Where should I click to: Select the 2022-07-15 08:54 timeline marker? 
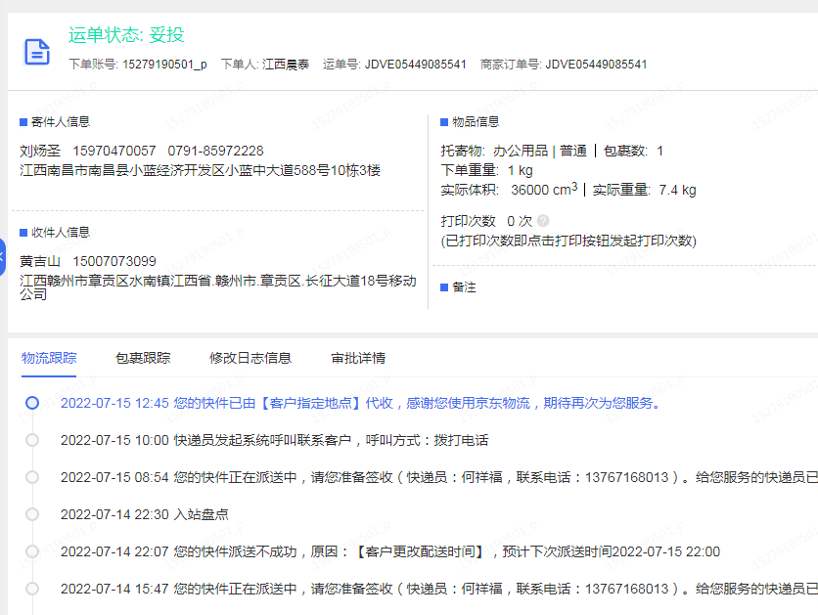pos(32,477)
